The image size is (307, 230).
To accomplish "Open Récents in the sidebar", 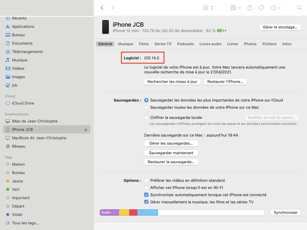I will pos(47,18).
